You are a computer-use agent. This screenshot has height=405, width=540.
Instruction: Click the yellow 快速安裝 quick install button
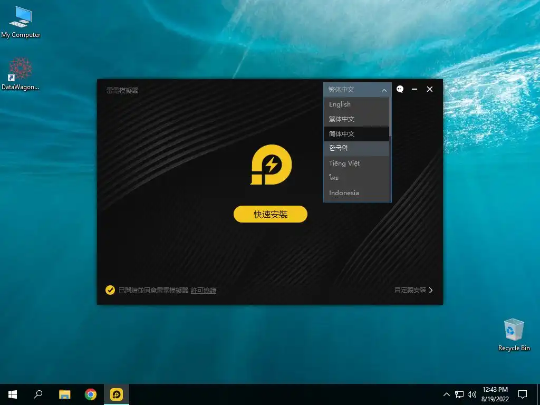coord(271,214)
